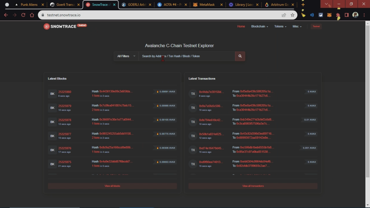Open block 25325979 link
This screenshot has height=208, width=370.
coord(65,106)
